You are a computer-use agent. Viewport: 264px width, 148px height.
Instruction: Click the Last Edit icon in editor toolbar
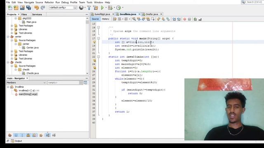coord(115,19)
